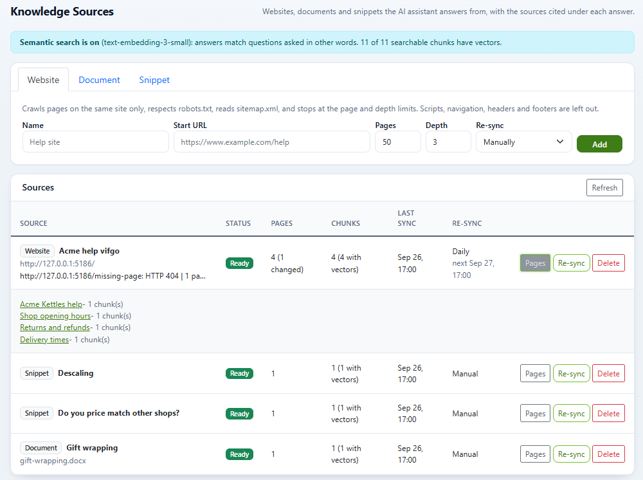Click the Descaling source name

point(75,373)
